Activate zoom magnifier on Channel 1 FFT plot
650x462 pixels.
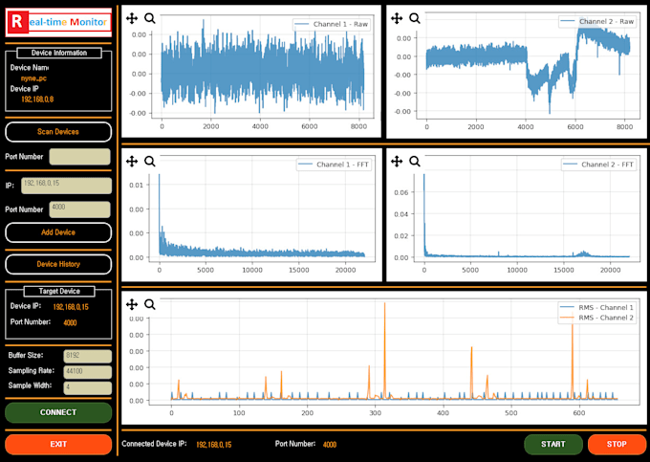pyautogui.click(x=150, y=162)
